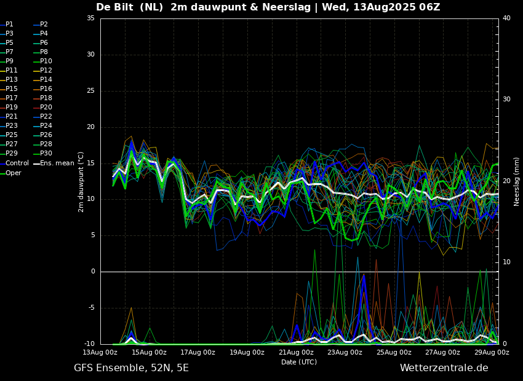Click the Oper legend entry

(x=14, y=173)
